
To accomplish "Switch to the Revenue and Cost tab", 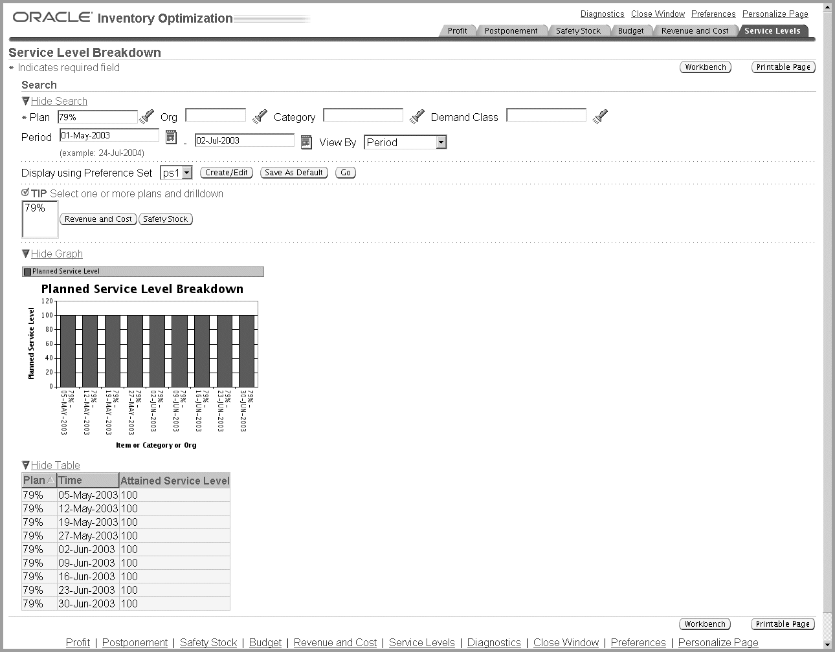I will tap(695, 30).
